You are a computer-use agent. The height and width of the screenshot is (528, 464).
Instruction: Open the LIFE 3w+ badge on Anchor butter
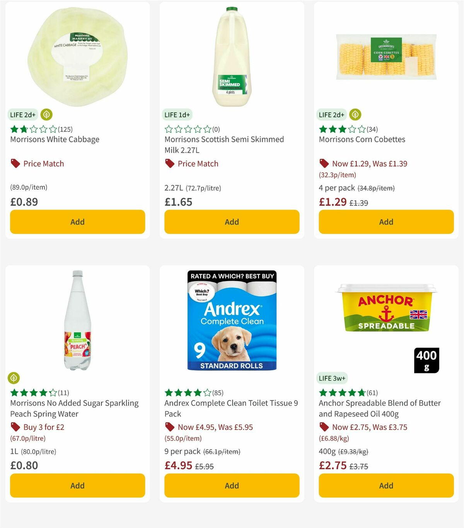pos(332,378)
